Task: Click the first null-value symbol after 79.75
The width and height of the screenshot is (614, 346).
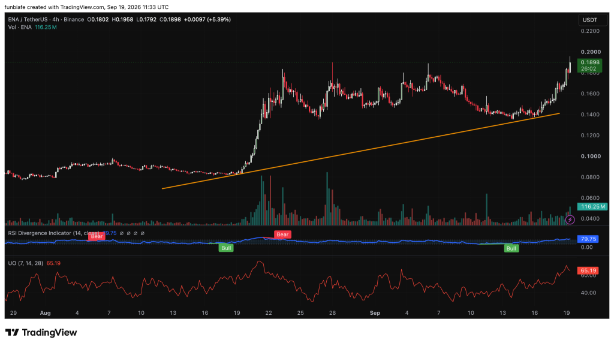Action: pyautogui.click(x=121, y=233)
